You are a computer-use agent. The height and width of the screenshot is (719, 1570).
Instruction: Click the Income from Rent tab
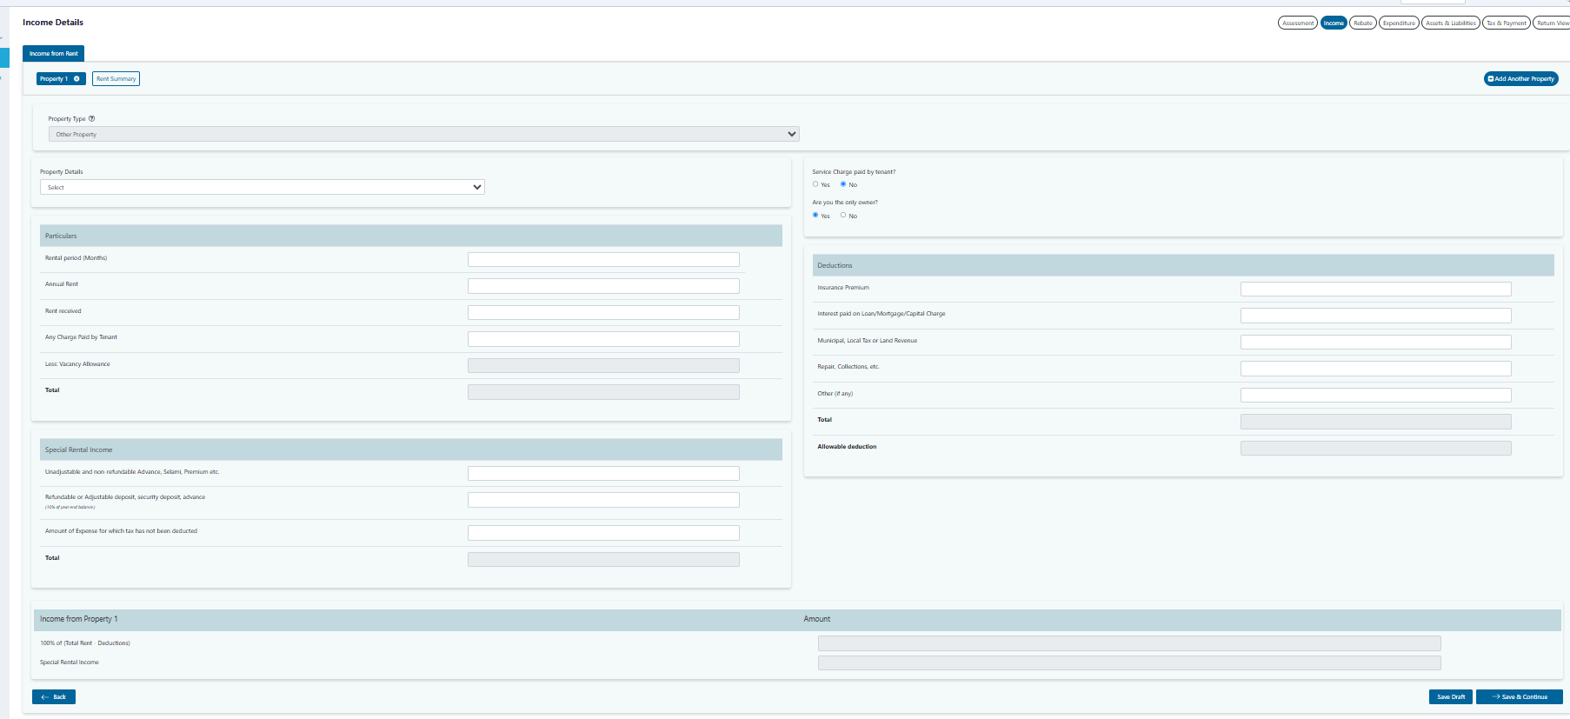coord(53,54)
